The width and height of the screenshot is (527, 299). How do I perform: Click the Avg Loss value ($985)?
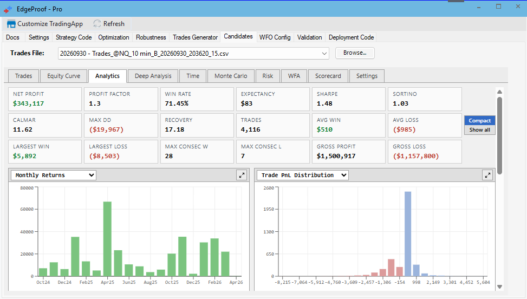click(x=405, y=129)
